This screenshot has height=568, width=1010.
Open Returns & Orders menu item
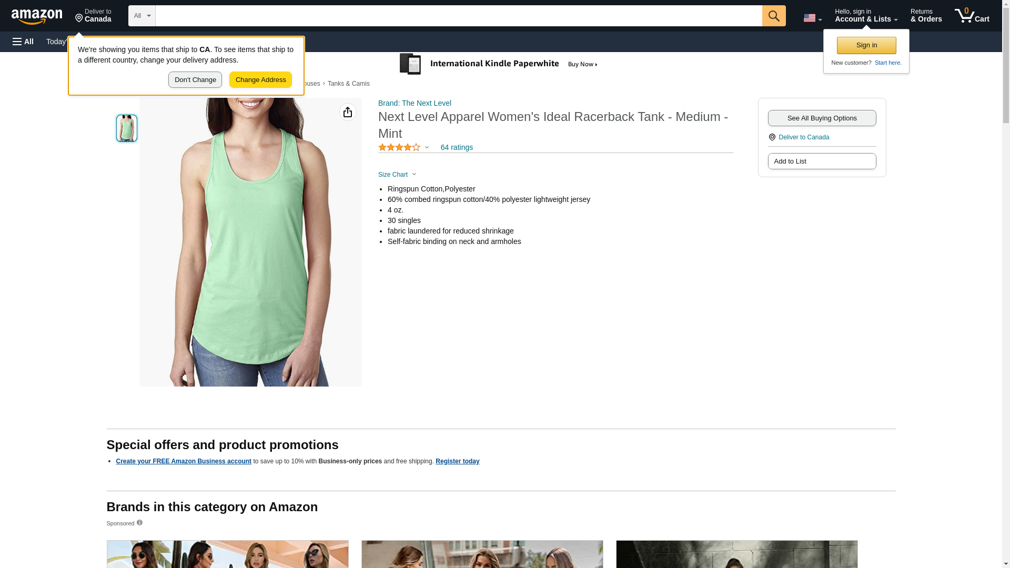pos(926,16)
